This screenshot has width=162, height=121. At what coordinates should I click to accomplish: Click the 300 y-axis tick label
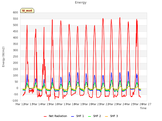click(15, 50)
